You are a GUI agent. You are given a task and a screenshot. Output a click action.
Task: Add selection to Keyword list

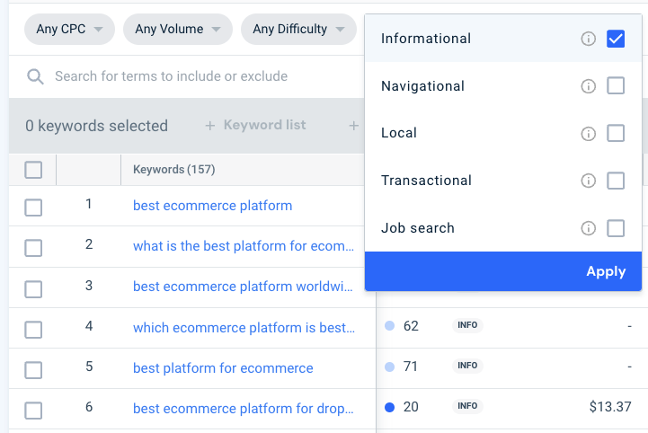pyautogui.click(x=255, y=125)
